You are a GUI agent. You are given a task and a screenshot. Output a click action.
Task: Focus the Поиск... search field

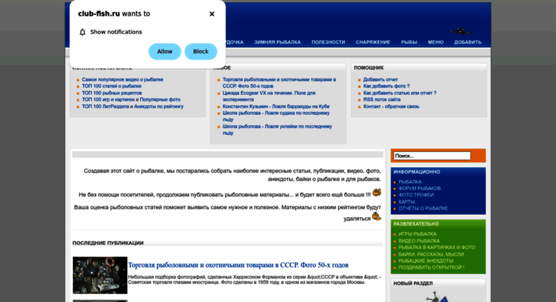432,156
